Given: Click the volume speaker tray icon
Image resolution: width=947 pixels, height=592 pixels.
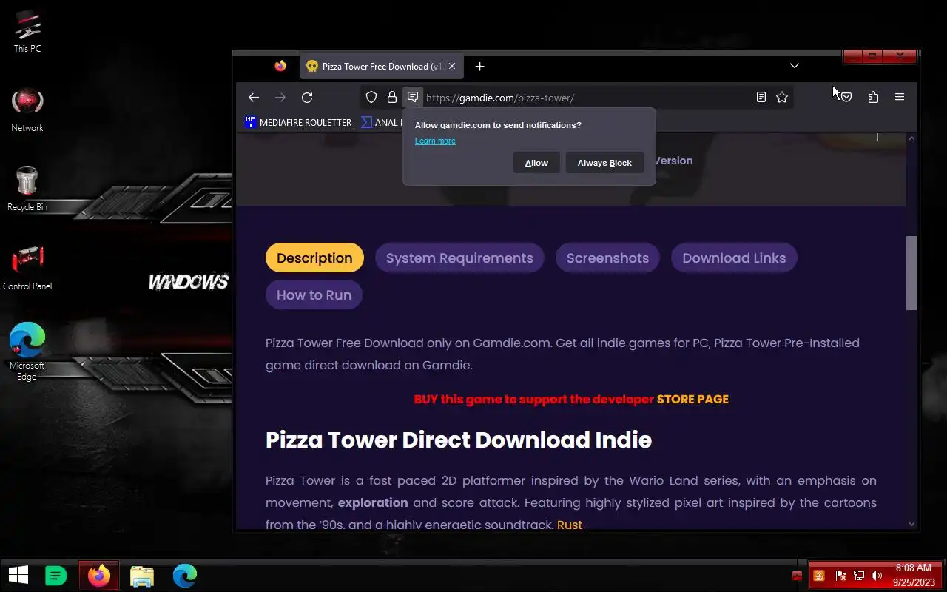Looking at the screenshot, I should [x=877, y=576].
